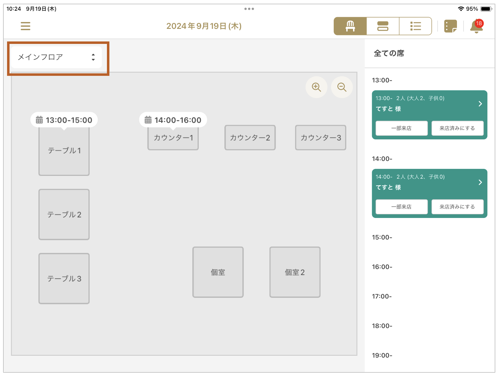Switch to reservation list view

coord(415,26)
